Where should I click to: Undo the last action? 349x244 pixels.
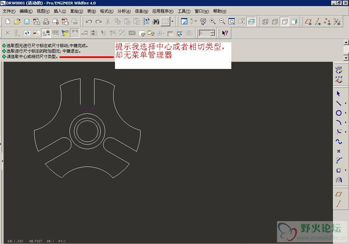[x=89, y=21]
